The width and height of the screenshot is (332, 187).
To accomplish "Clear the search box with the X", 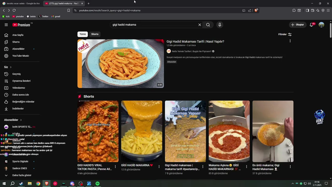I will click(200, 25).
